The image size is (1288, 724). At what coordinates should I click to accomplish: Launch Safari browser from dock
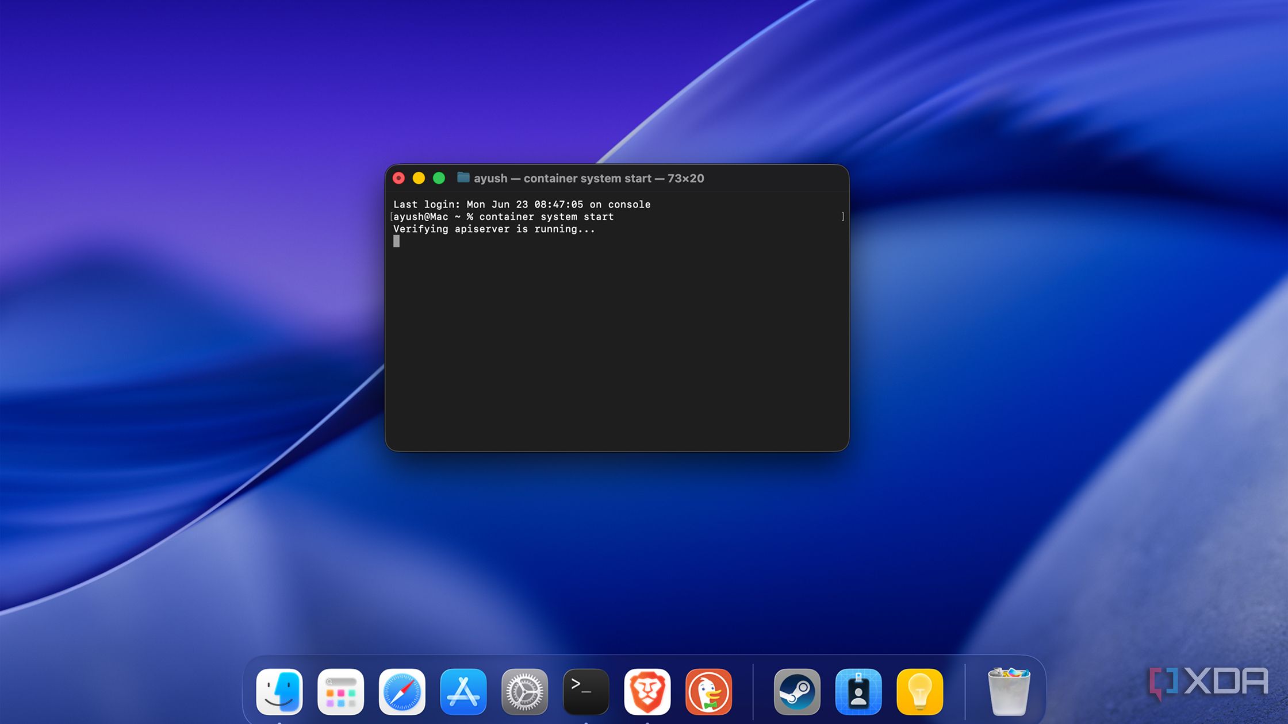[402, 691]
